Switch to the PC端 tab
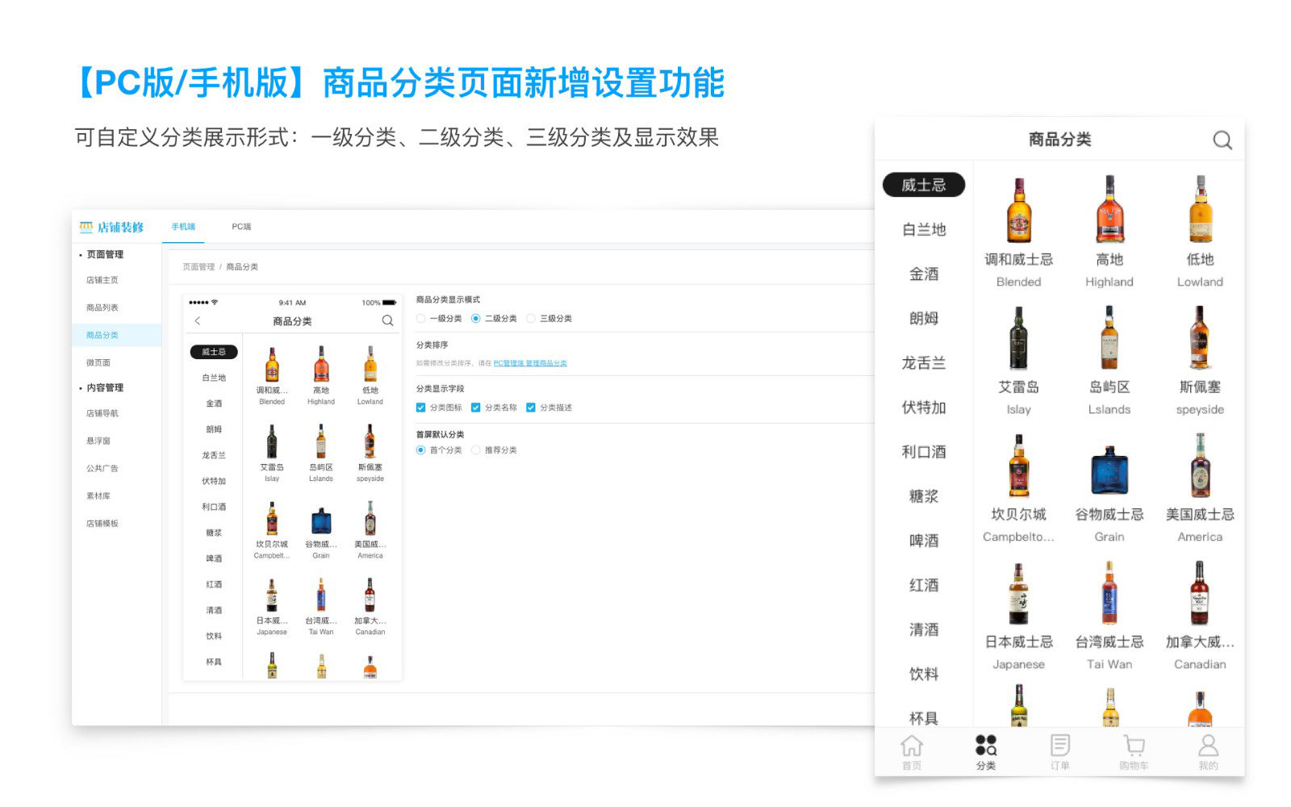This screenshot has width=1291, height=807. coord(241,227)
